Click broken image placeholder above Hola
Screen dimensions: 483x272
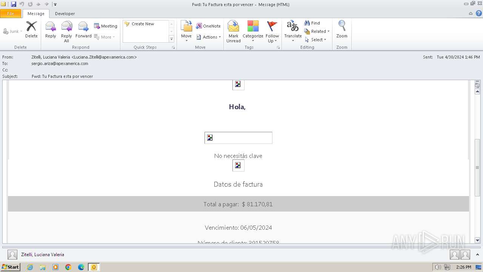point(238,85)
